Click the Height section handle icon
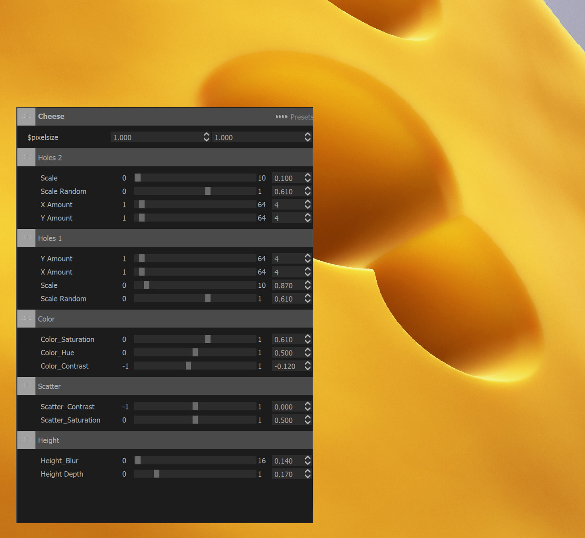585x538 pixels. coord(26,440)
